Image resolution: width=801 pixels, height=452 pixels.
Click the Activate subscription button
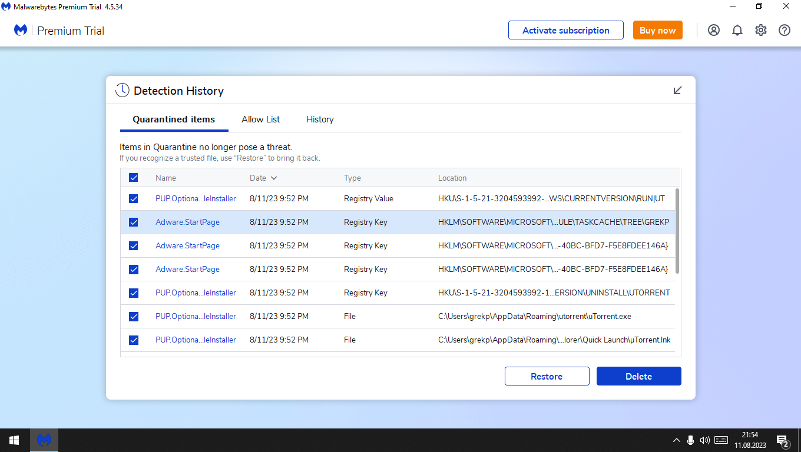tap(566, 30)
